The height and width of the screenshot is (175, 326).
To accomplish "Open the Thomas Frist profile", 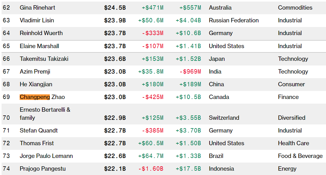I will (x=37, y=143).
